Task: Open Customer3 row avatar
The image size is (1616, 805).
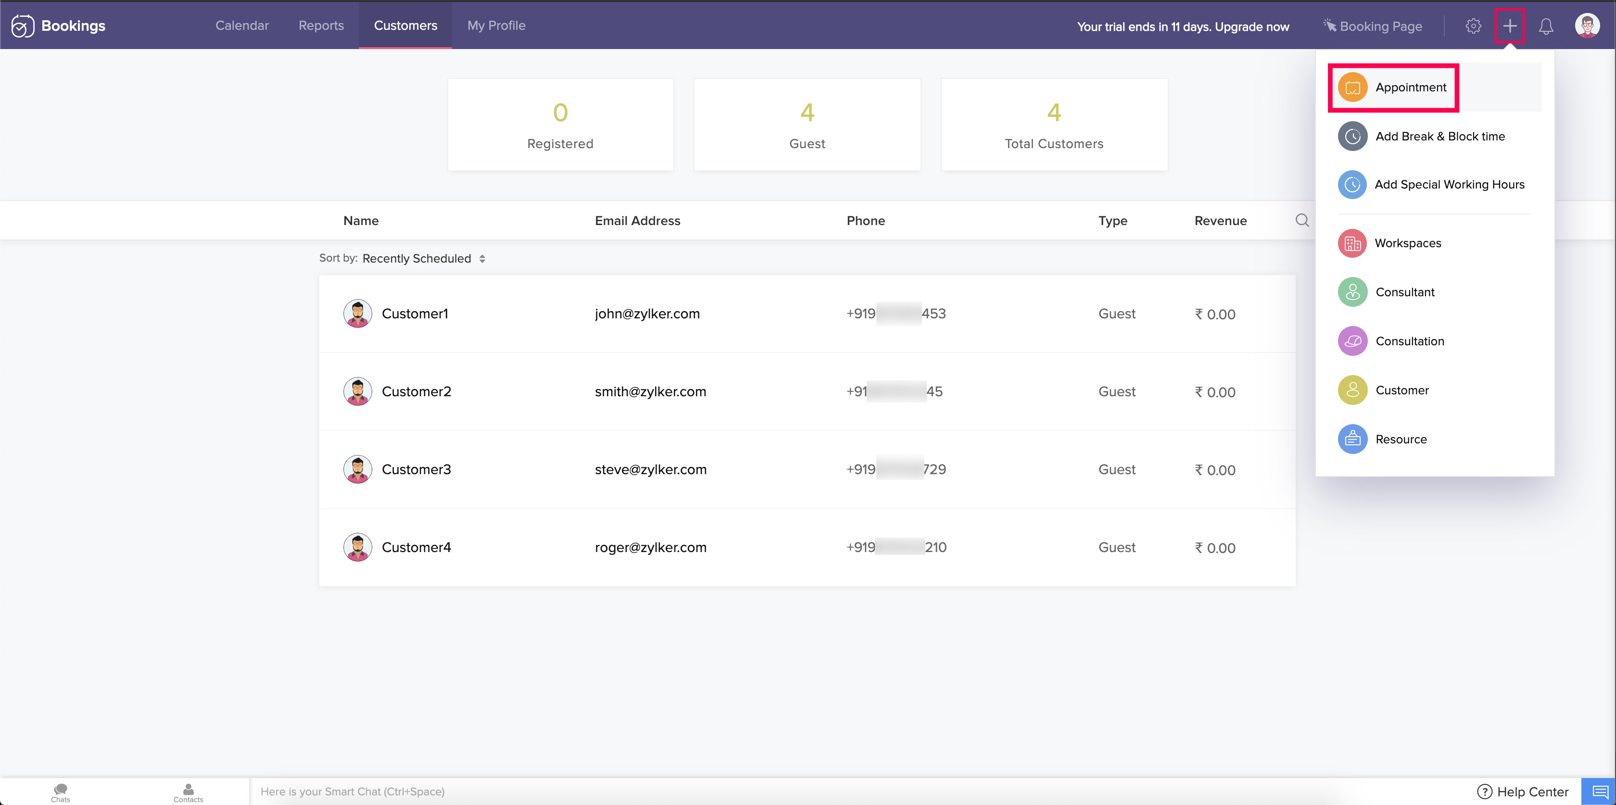Action: (357, 469)
